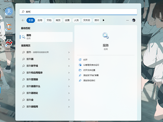Expand chevron for 服务器是什么 suggestion

(x=69, y=86)
